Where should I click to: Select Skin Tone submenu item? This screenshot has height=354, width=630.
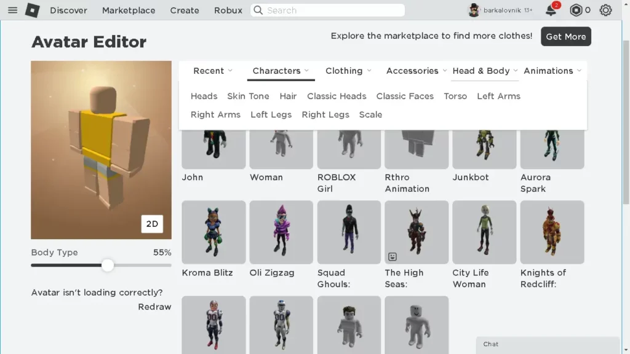pos(248,96)
